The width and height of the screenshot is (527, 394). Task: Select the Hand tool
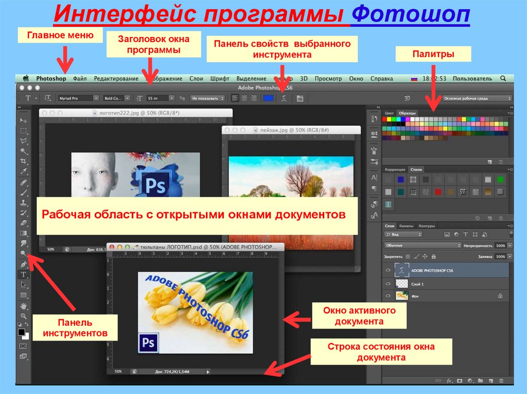coord(23,306)
